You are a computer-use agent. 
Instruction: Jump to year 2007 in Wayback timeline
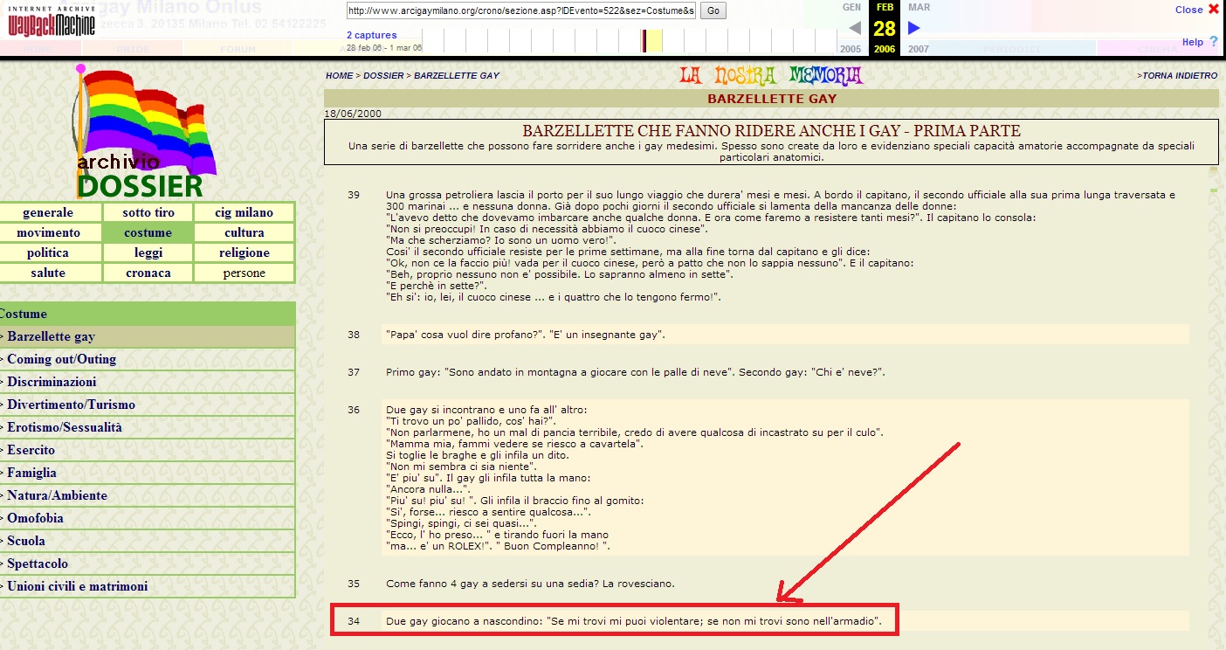tap(919, 49)
